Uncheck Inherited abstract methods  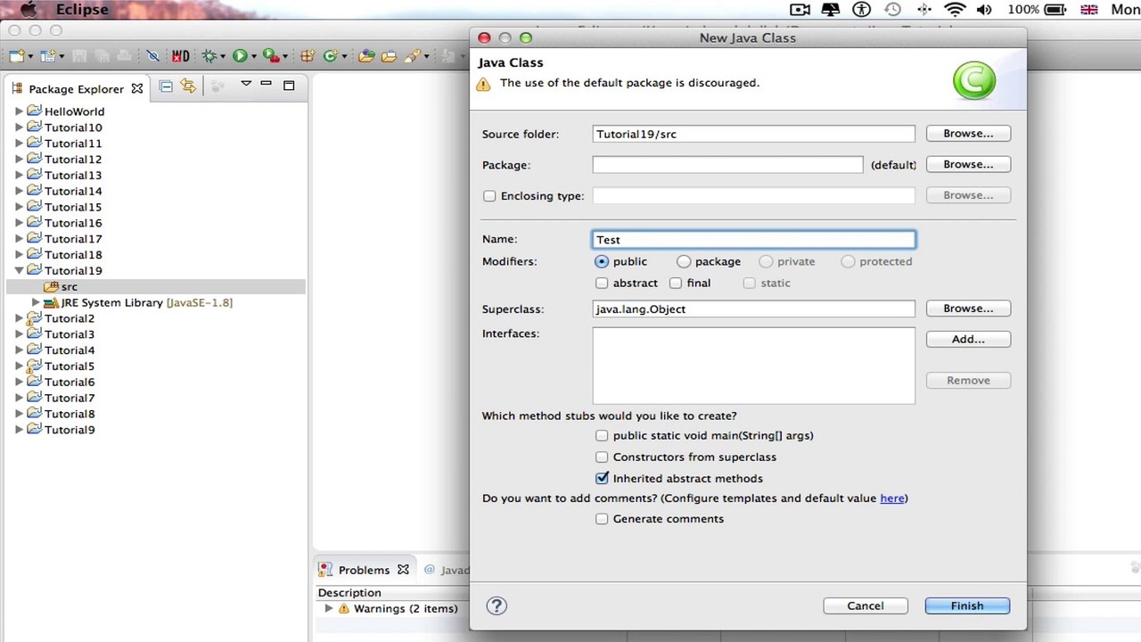click(602, 479)
